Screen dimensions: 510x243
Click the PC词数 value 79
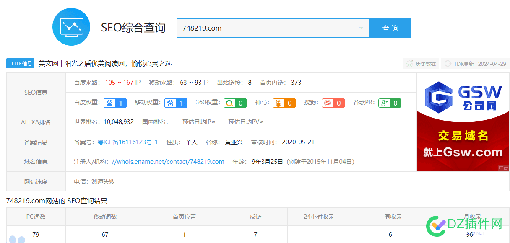point(36,235)
